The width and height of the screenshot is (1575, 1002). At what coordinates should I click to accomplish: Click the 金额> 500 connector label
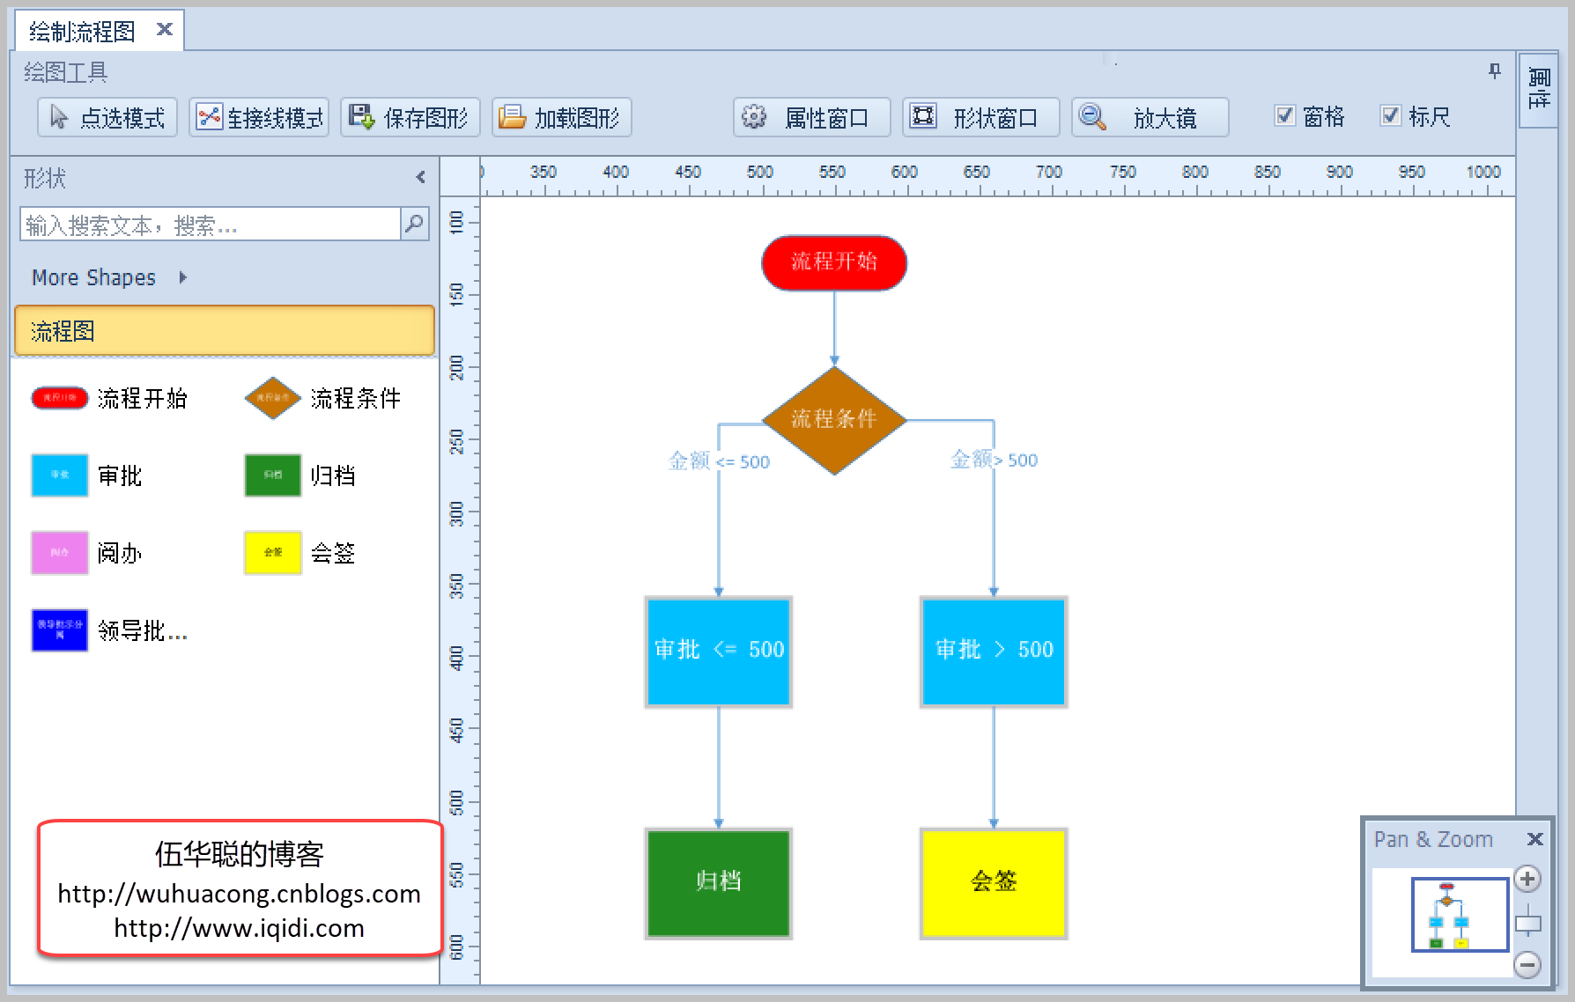point(994,459)
